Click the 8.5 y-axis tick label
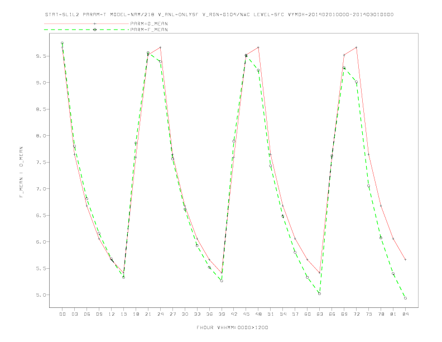442x342 pixels. [41, 109]
